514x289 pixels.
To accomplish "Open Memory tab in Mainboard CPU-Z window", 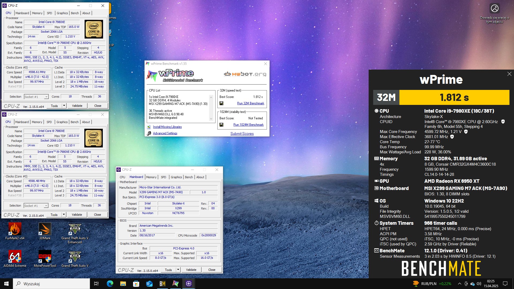I will pyautogui.click(x=151, y=177).
